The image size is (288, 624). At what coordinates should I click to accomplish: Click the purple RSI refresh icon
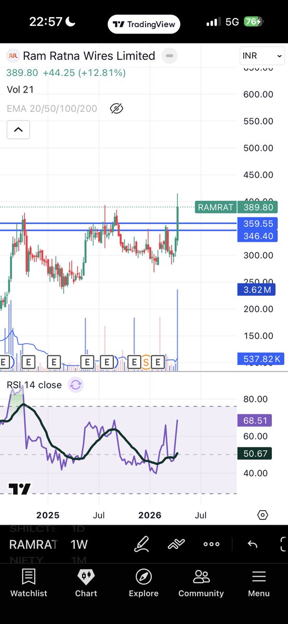click(x=75, y=385)
